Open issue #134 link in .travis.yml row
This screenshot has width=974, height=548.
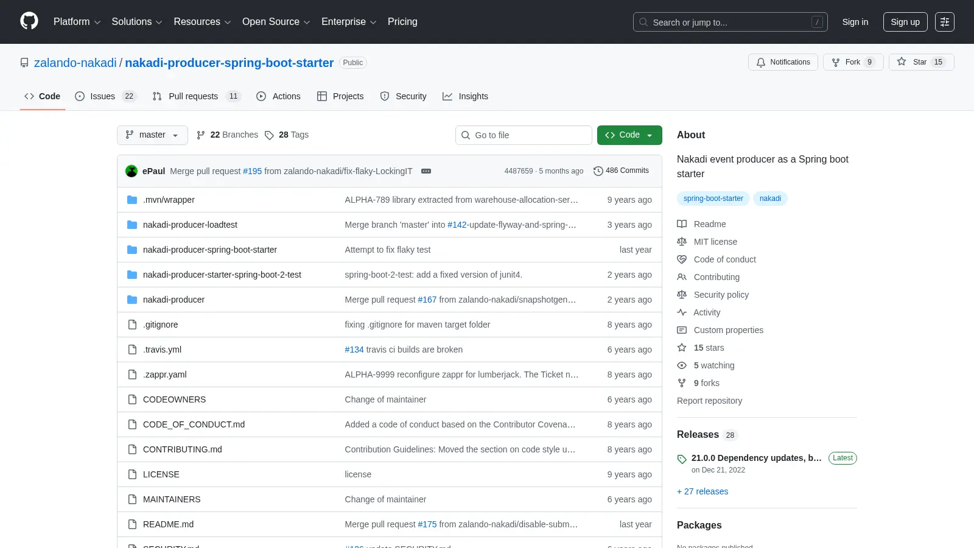(x=354, y=350)
